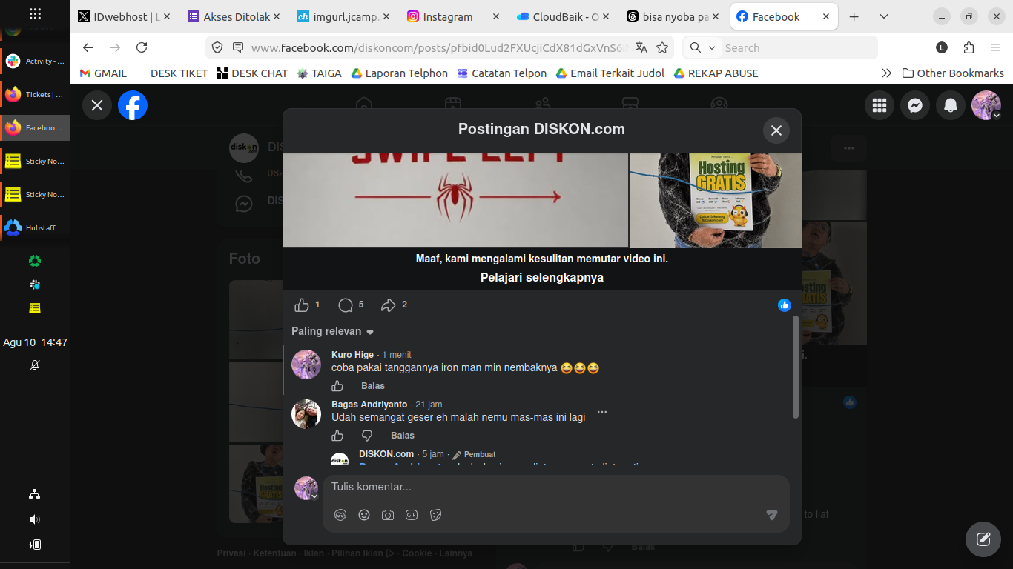Click the comments scrollbar in the post dialog
The image size is (1013, 569).
click(x=796, y=367)
